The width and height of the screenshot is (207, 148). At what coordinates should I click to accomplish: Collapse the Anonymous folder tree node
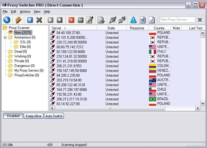click(x=5, y=37)
